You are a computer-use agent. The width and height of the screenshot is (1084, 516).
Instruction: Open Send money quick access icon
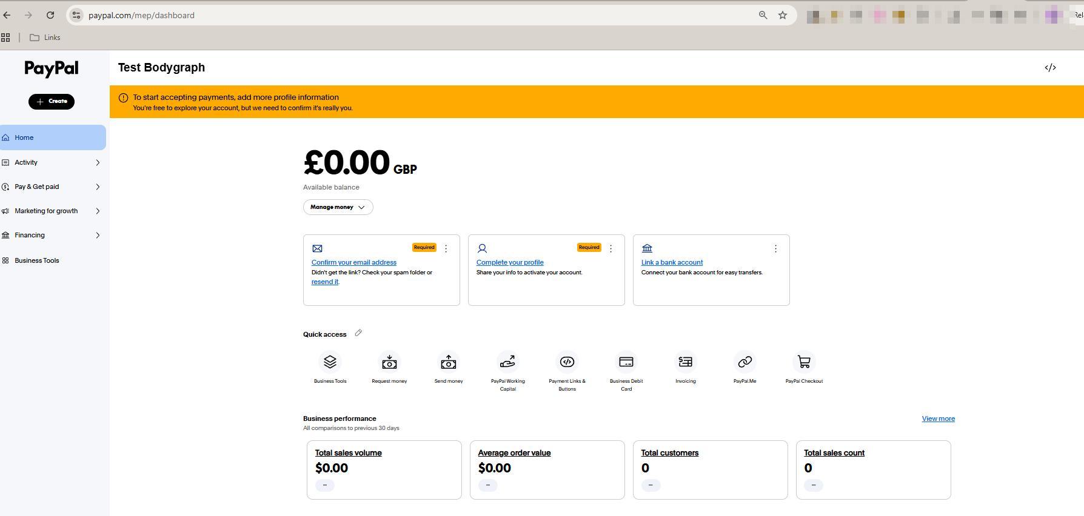pos(449,362)
